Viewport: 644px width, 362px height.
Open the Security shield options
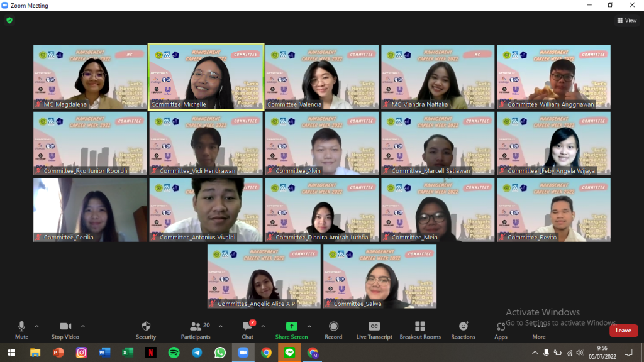146,329
